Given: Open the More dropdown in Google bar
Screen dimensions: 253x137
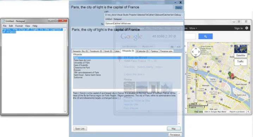Looking at the screenshot, I should [193, 28].
